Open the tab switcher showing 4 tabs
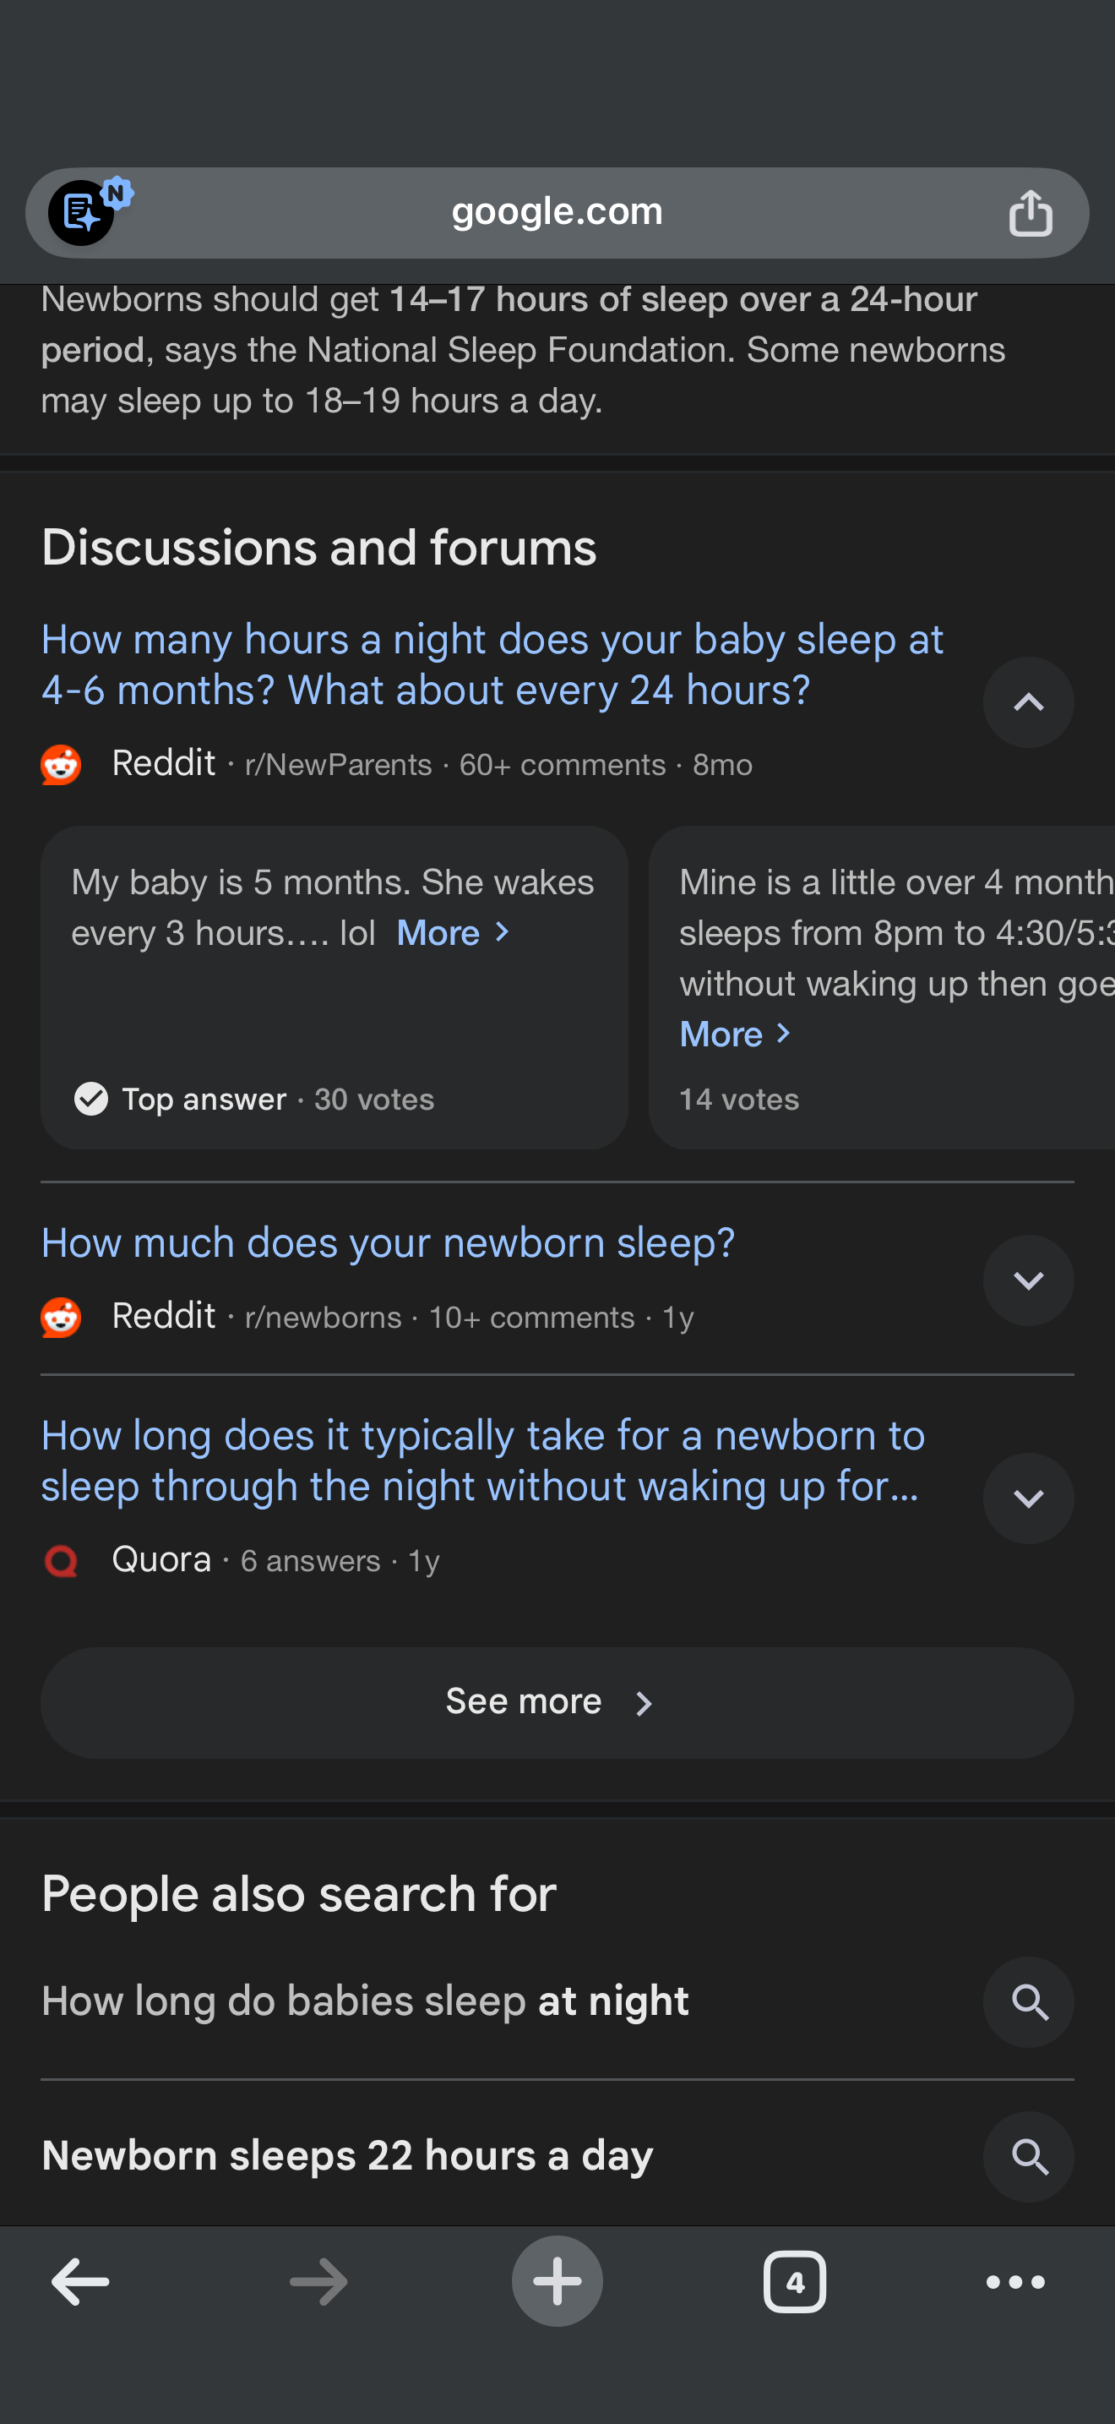 (794, 2281)
